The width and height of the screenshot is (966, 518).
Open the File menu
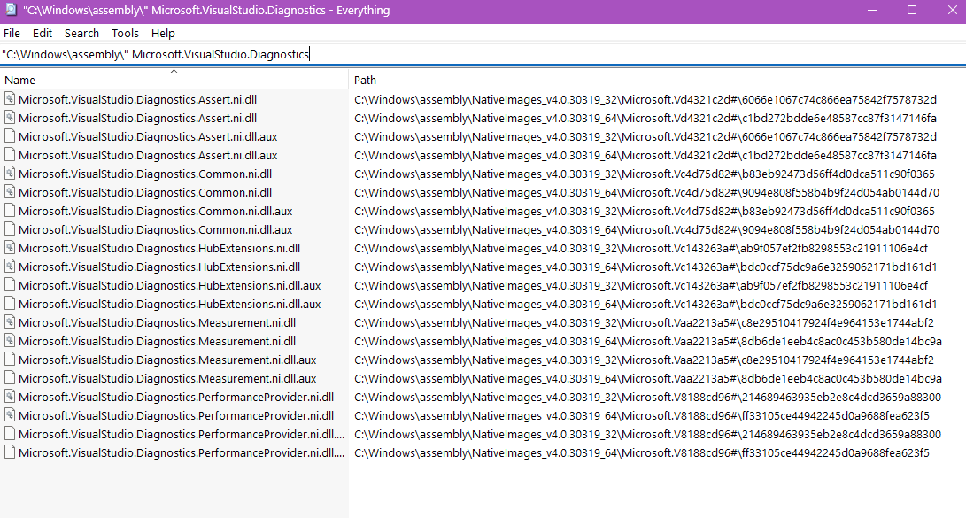click(x=12, y=34)
